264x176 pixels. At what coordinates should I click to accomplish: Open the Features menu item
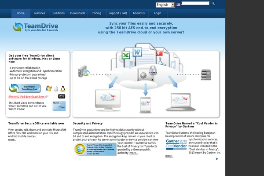(x=40, y=13)
